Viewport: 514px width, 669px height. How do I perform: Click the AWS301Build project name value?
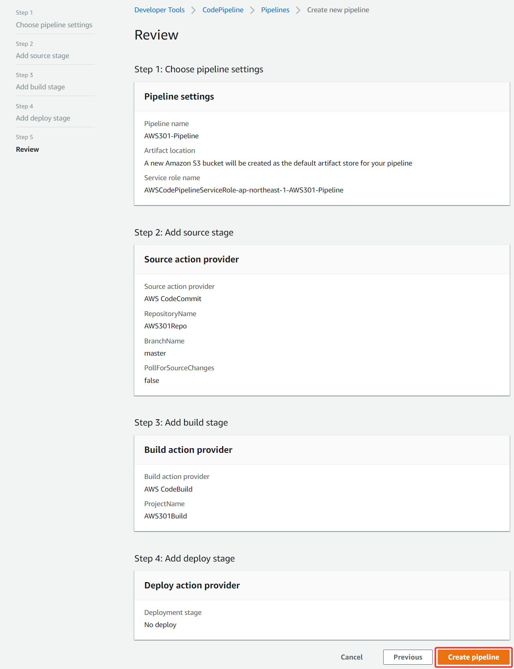click(166, 516)
